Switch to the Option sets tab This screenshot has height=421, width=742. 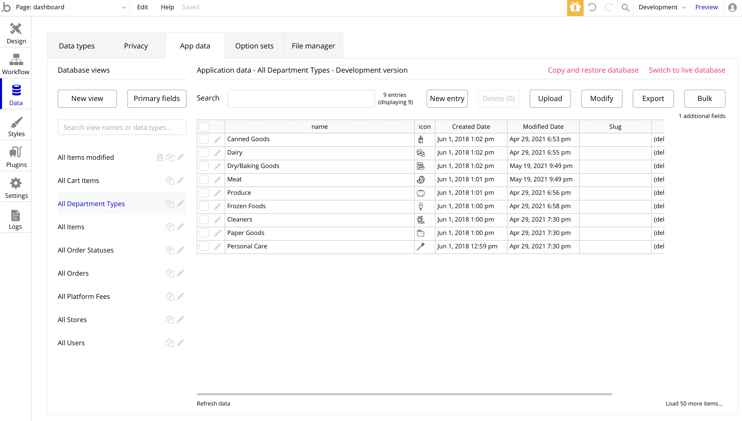[254, 46]
